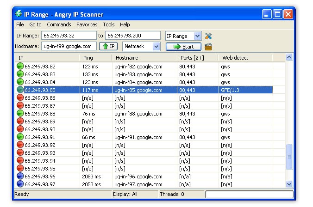Click red status icon for 66.249.93.94
Screen dimensions: 313x207
click(x=20, y=160)
